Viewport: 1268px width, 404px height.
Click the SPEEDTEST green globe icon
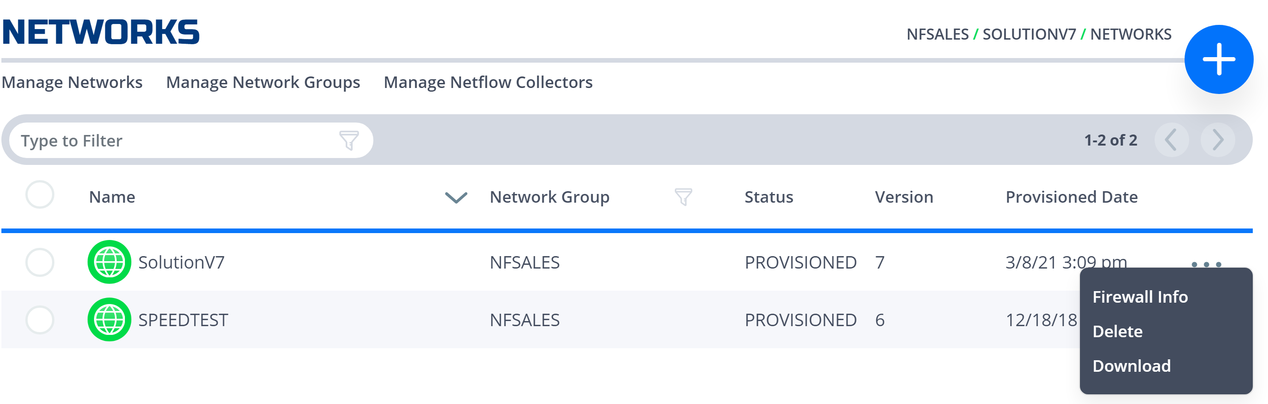[109, 319]
